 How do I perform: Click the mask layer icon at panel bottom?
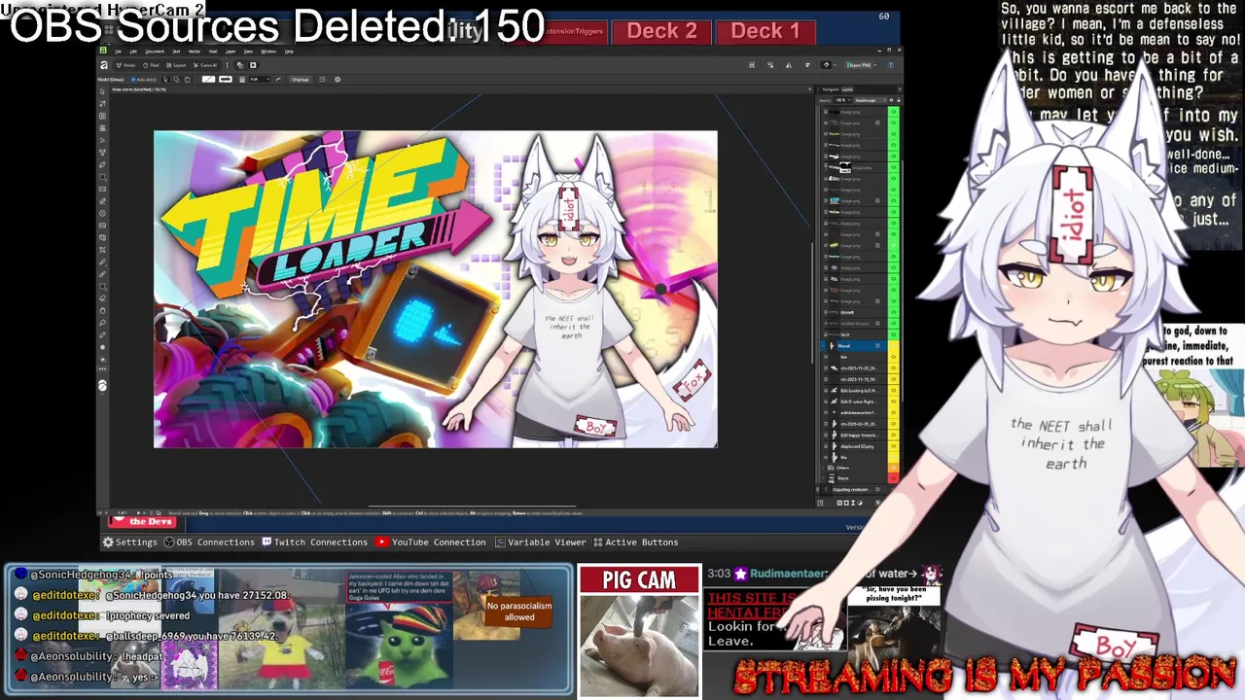[846, 503]
